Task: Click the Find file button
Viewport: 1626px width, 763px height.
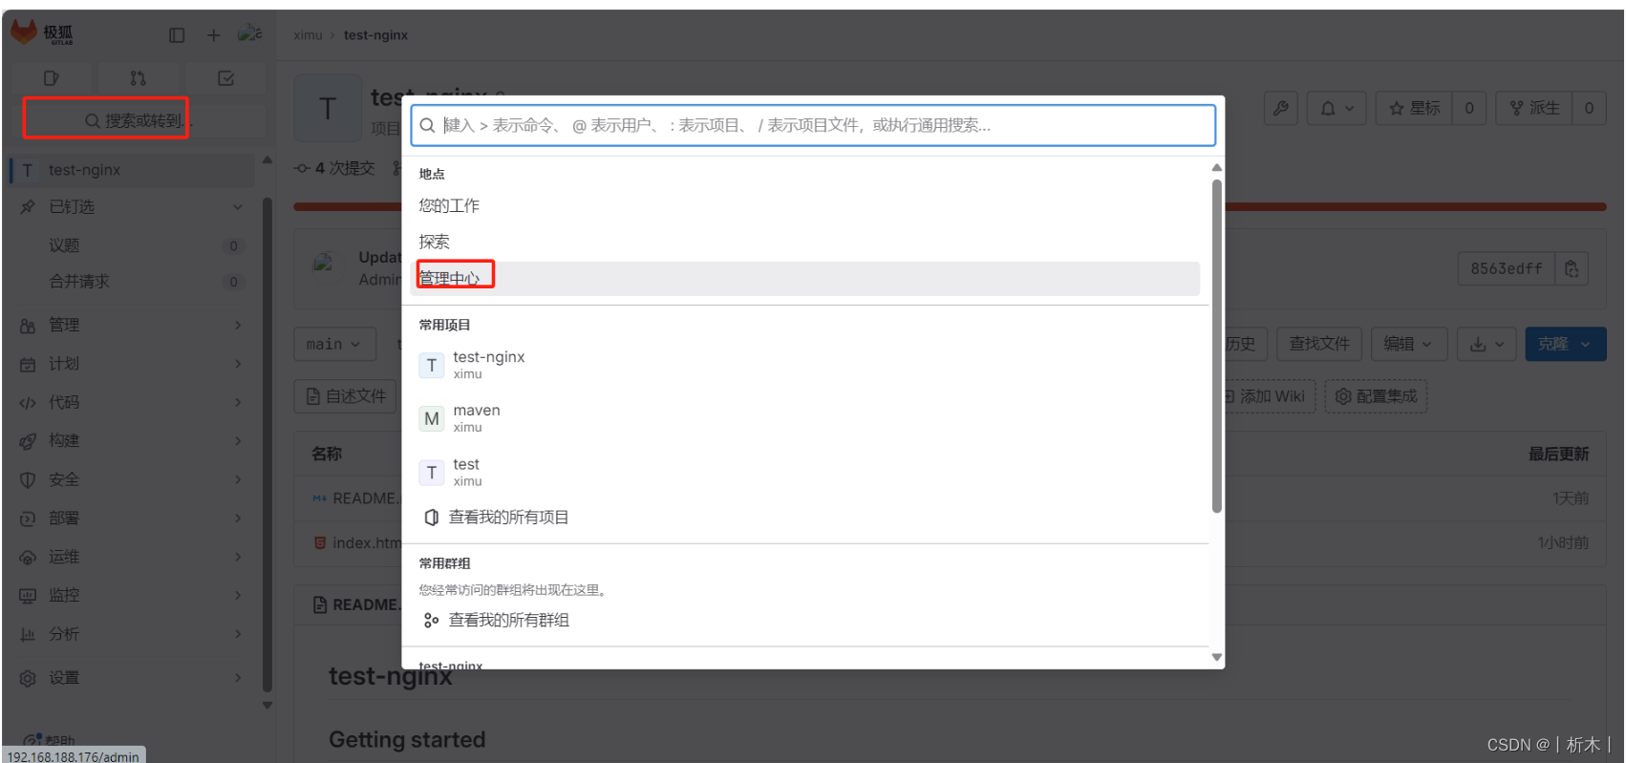Action: point(1319,344)
